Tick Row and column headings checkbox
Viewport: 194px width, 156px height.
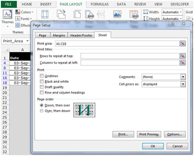click(41, 93)
